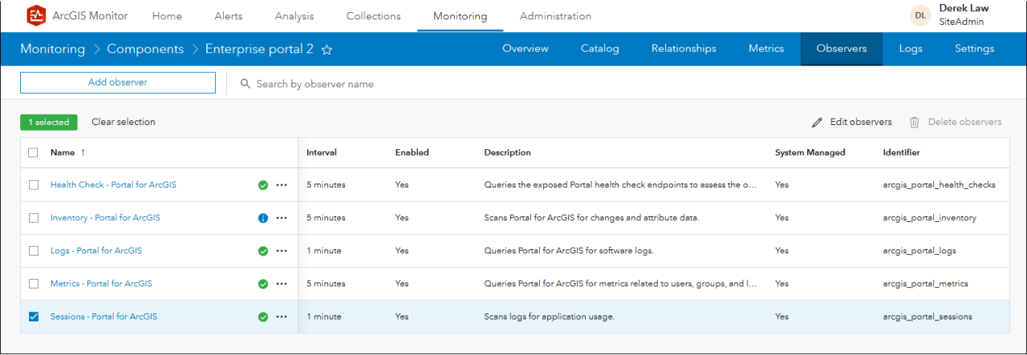Open Health Check - Portal for ArcGIS link
Screen dimensions: 1027x355
[x=113, y=185]
